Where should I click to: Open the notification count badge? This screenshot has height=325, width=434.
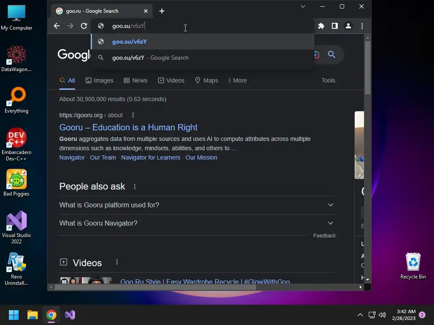pos(422,315)
